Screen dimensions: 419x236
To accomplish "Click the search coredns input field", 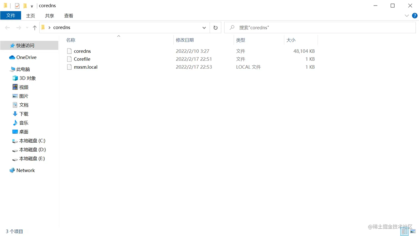I will pos(320,28).
